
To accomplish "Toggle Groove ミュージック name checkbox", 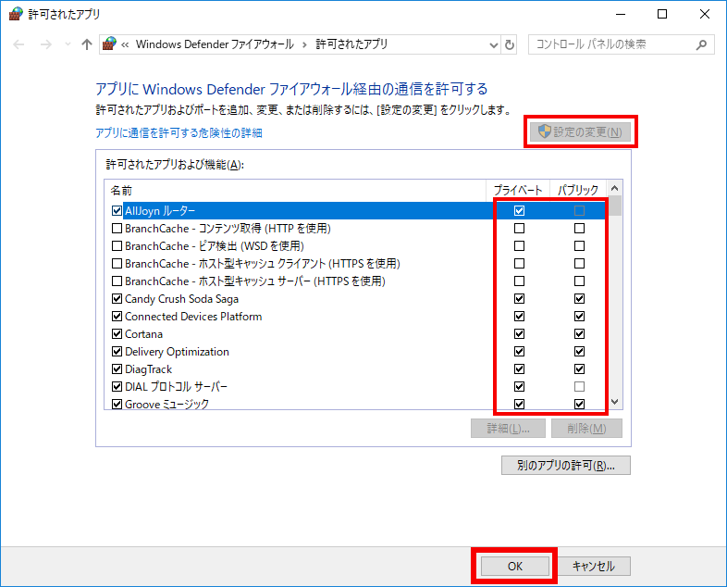I will (117, 405).
